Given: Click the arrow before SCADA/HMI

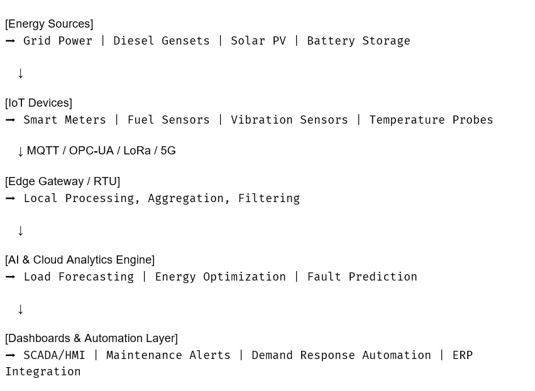Looking at the screenshot, I should point(10,355).
